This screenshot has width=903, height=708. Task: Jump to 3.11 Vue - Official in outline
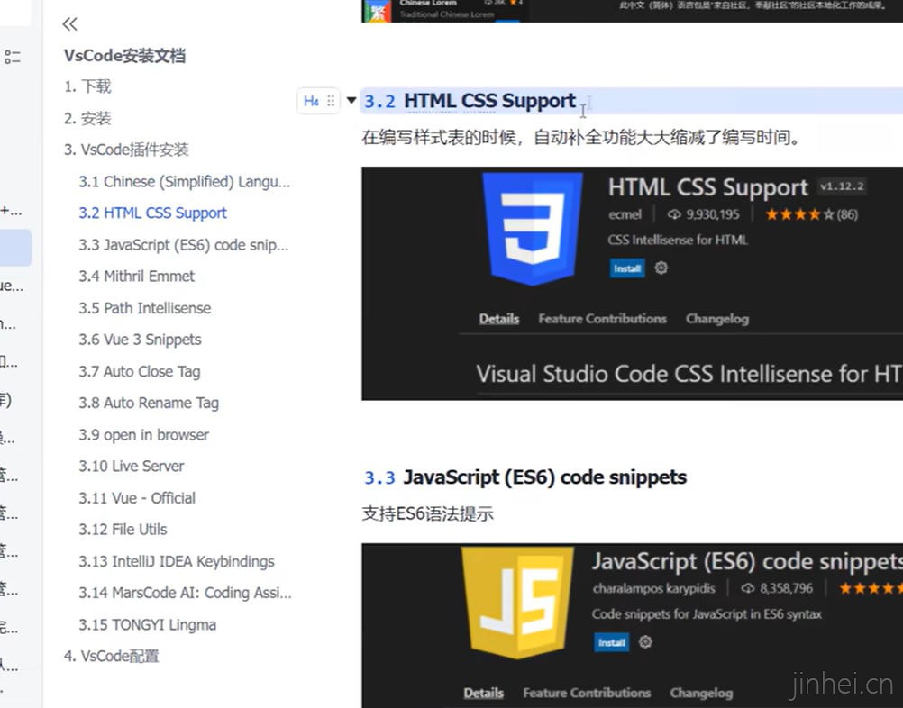[x=137, y=498]
